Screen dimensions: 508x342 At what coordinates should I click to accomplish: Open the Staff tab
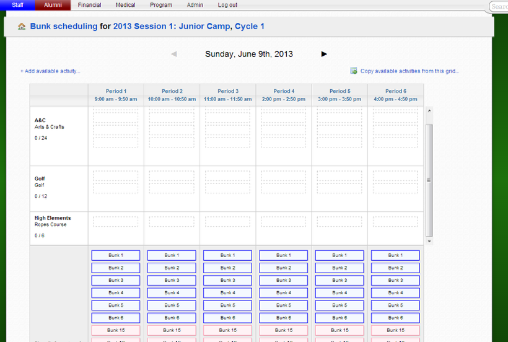[x=18, y=5]
